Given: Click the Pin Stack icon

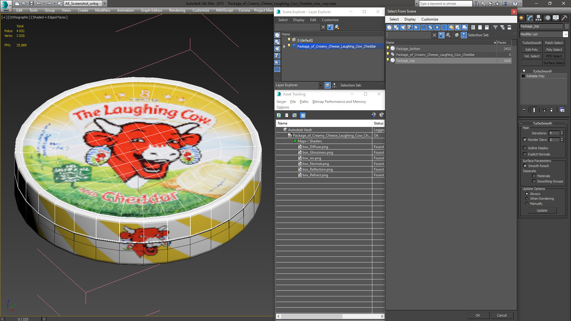Looking at the screenshot, I should tap(524, 110).
